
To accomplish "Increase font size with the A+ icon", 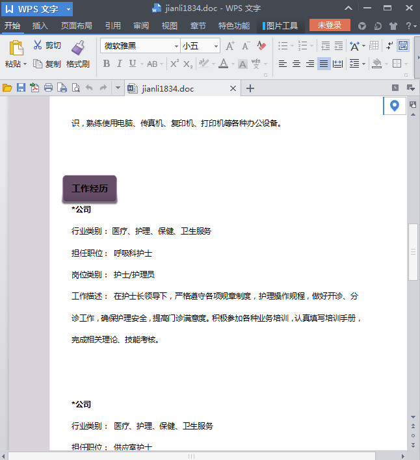I will click(x=230, y=45).
